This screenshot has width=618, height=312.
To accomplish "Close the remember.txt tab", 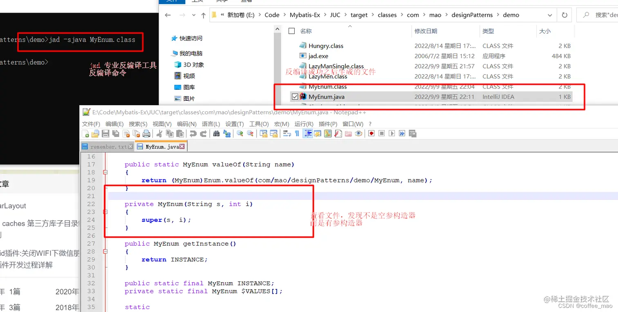I will click(131, 146).
